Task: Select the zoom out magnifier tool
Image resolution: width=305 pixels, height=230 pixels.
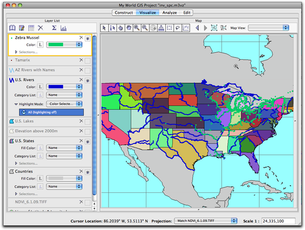Action: click(145, 28)
